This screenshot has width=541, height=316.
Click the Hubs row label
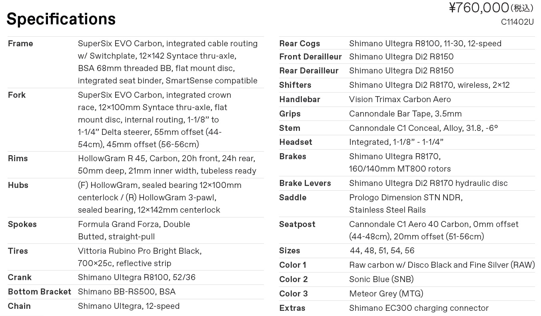point(18,185)
